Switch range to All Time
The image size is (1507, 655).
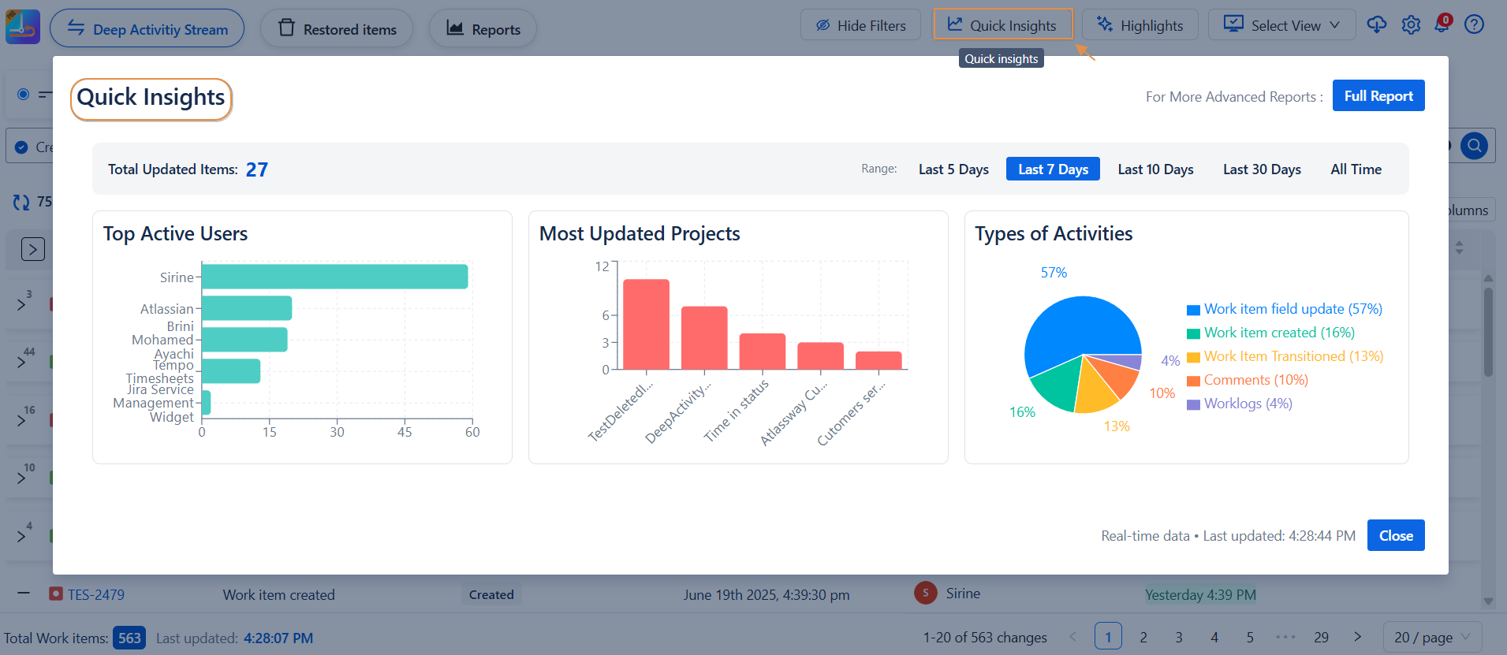(1356, 169)
